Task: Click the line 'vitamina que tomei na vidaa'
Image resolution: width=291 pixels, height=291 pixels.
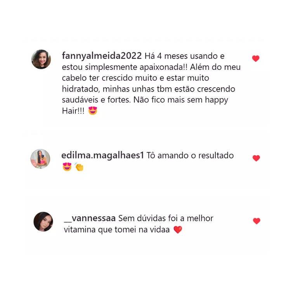Action: tap(117, 230)
